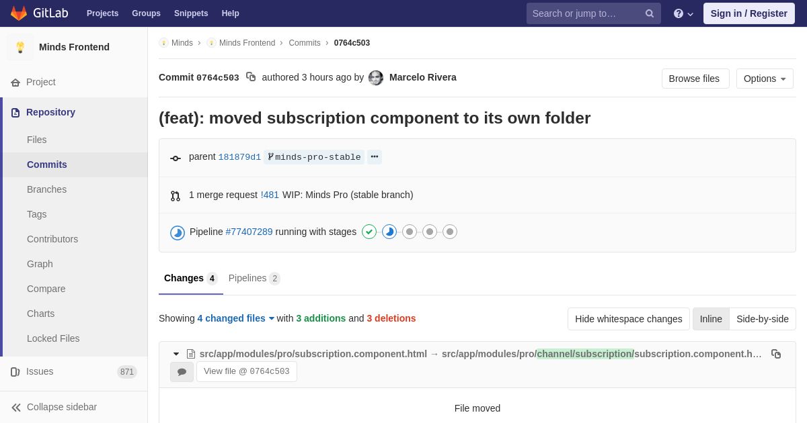Click Sign in / Register button
This screenshot has height=423, width=807.
point(749,13)
